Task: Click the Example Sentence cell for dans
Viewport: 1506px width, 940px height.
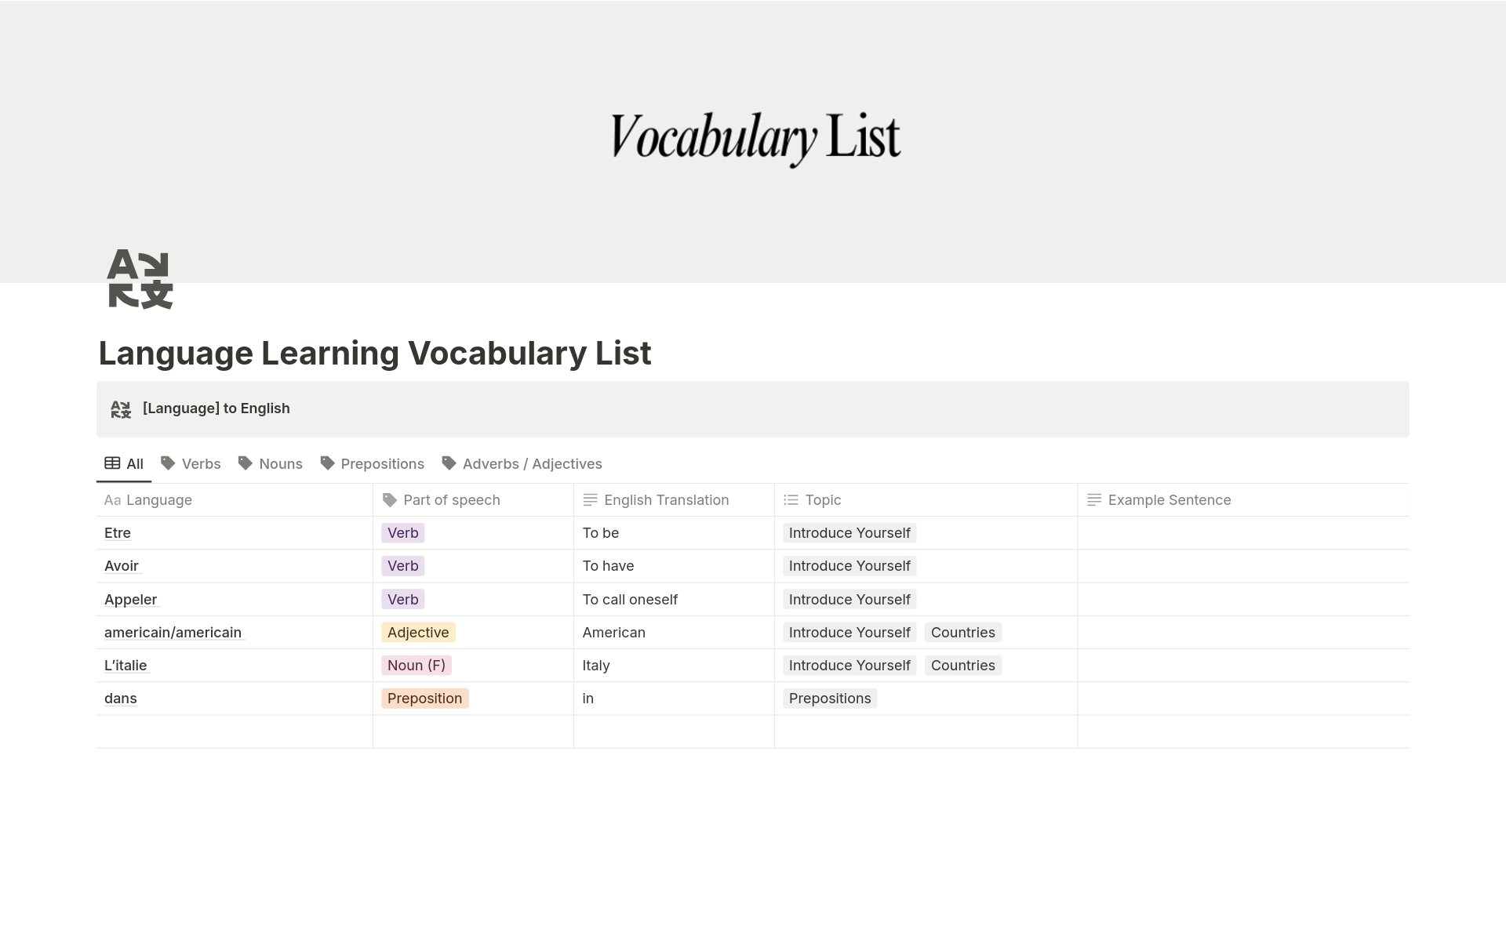Action: pyautogui.click(x=1242, y=699)
